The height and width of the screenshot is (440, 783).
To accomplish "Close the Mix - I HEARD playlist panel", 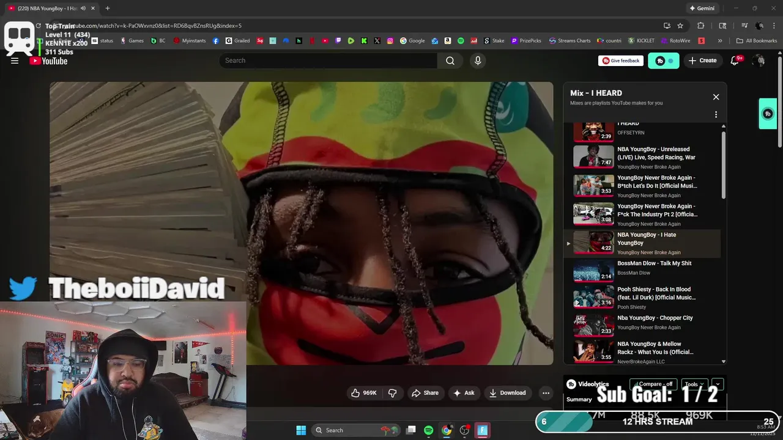I will point(716,97).
